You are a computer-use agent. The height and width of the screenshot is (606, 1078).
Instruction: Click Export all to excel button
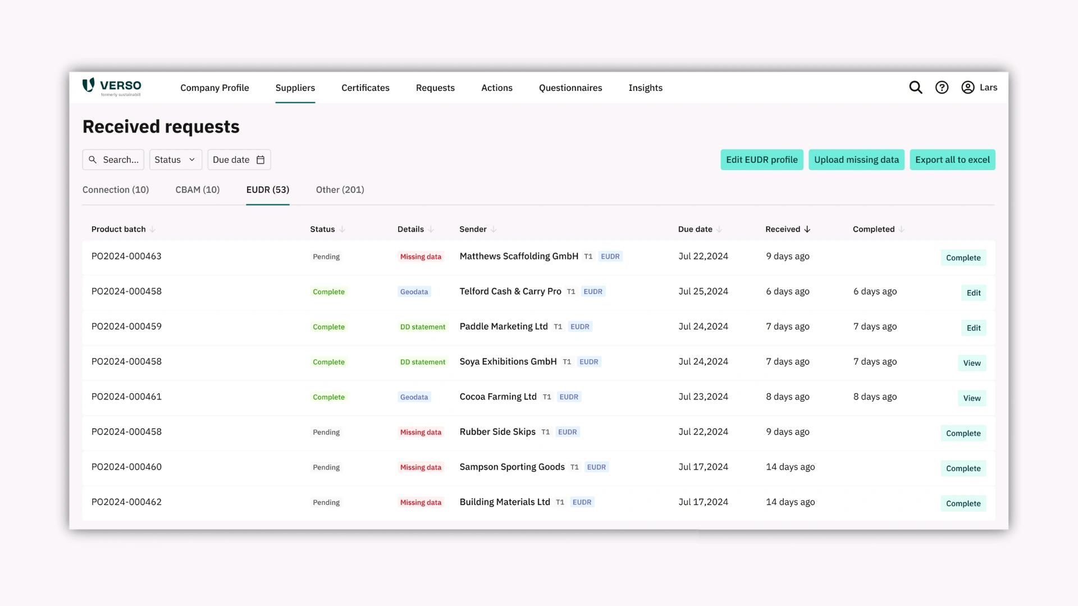tap(953, 159)
